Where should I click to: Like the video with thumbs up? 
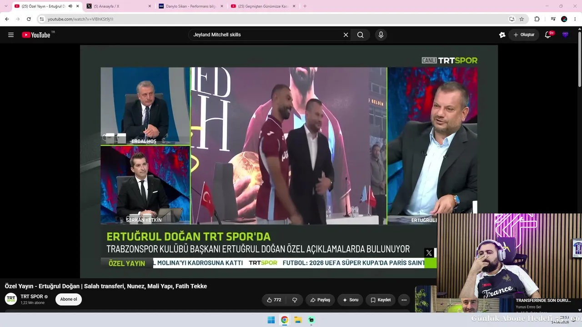274,300
